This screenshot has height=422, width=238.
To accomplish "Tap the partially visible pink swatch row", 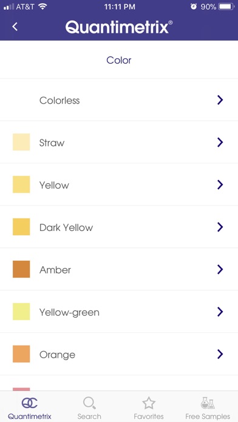I will pyautogui.click(x=119, y=383).
